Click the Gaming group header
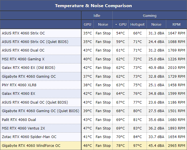The height and width of the screenshot is (150, 187). click(x=149, y=16)
